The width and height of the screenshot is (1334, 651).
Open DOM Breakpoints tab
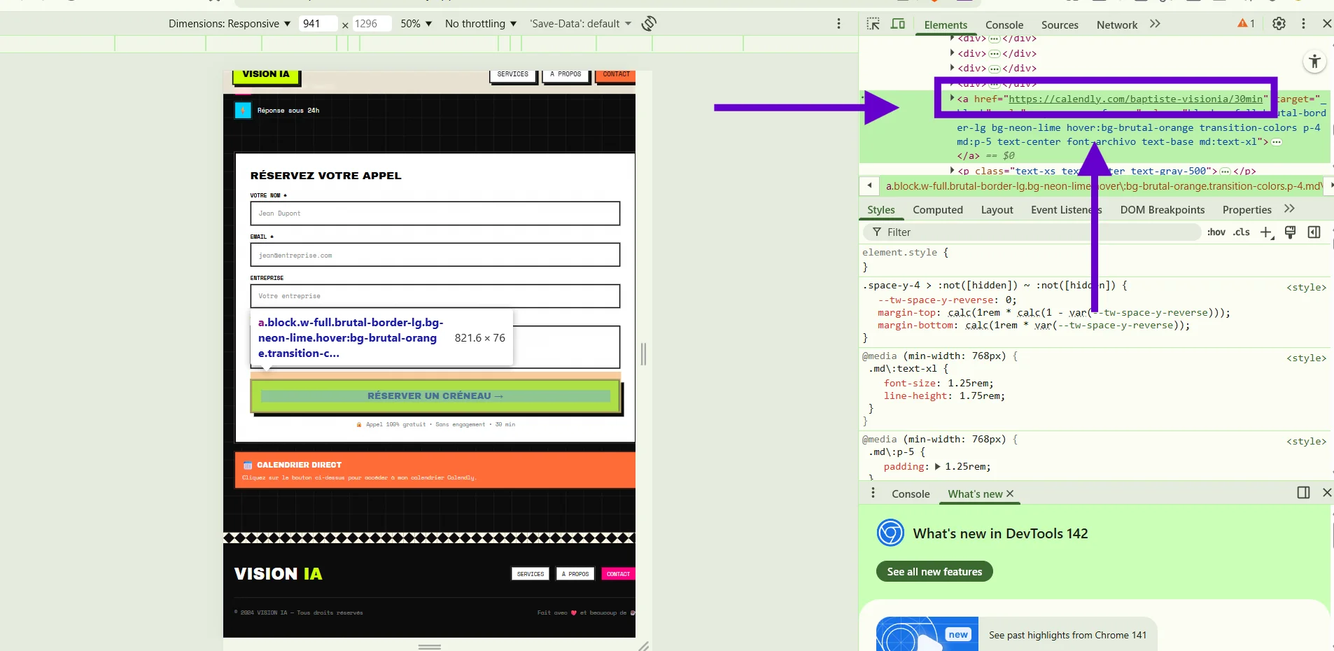pos(1163,209)
